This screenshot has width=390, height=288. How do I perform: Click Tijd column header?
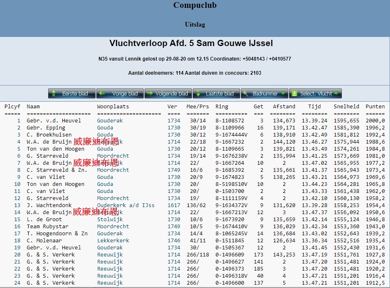(x=314, y=107)
